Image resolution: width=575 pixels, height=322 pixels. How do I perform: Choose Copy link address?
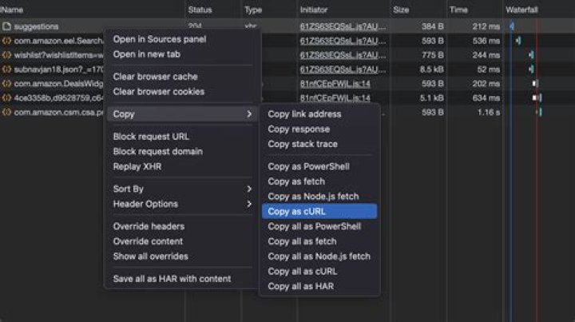304,114
